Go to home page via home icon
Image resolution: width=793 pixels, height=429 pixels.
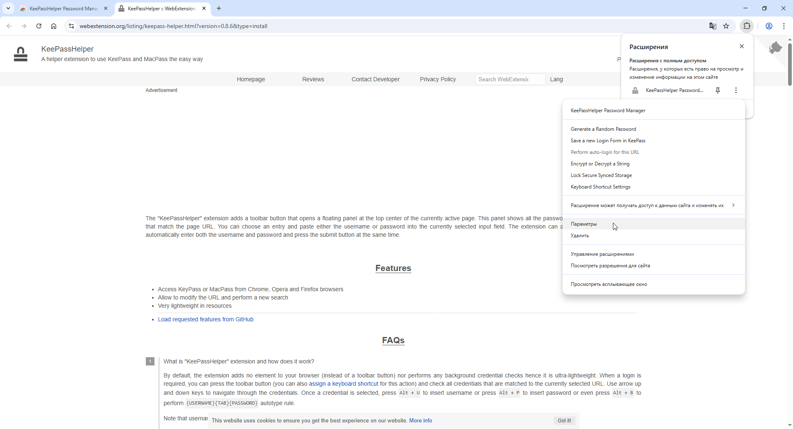[54, 26]
